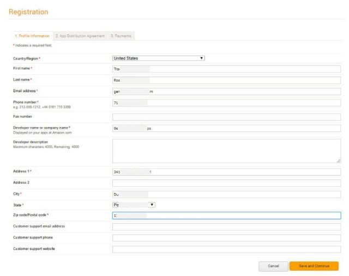Click the Customer support email address field
The image size is (349, 276).
pyautogui.click(x=226, y=226)
